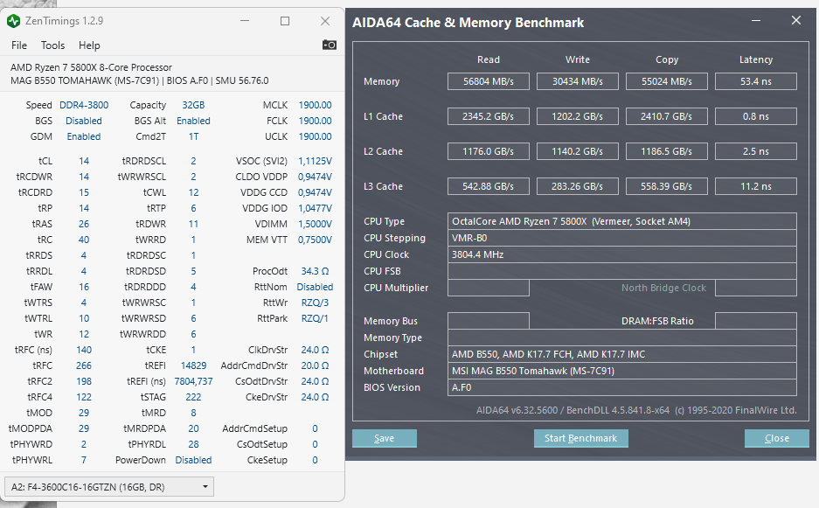The image size is (819, 508).
Task: Click the CPU Type information field
Action: click(x=621, y=221)
